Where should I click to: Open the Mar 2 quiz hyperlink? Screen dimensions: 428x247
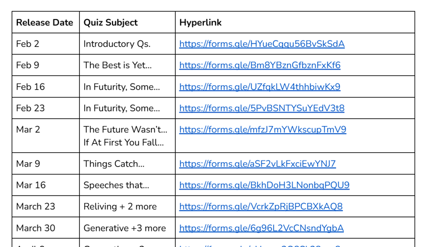click(262, 129)
